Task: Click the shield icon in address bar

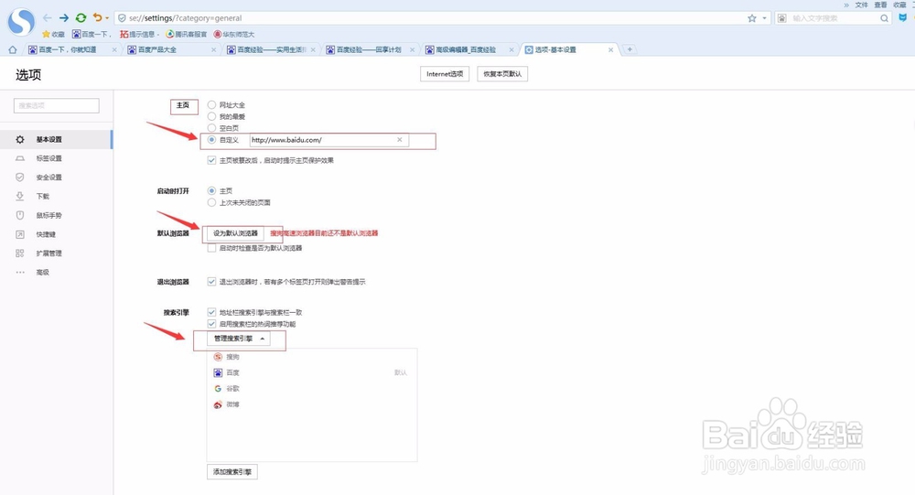Action: [122, 18]
